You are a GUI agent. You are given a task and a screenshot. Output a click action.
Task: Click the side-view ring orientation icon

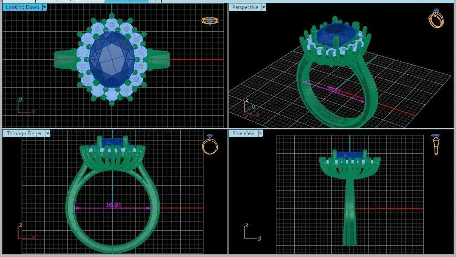(435, 145)
